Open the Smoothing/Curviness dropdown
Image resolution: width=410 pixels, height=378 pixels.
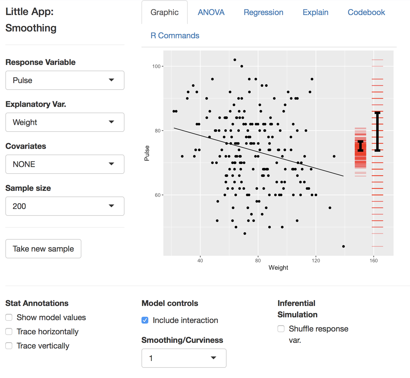[x=184, y=358]
